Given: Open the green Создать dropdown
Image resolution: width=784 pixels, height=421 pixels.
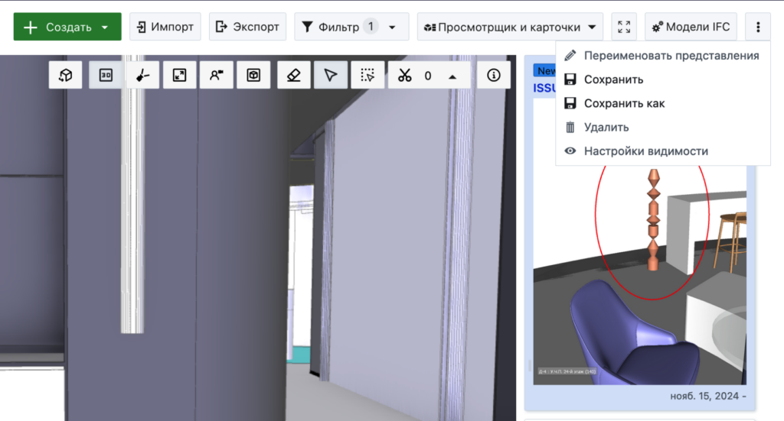Looking at the screenshot, I should point(67,28).
